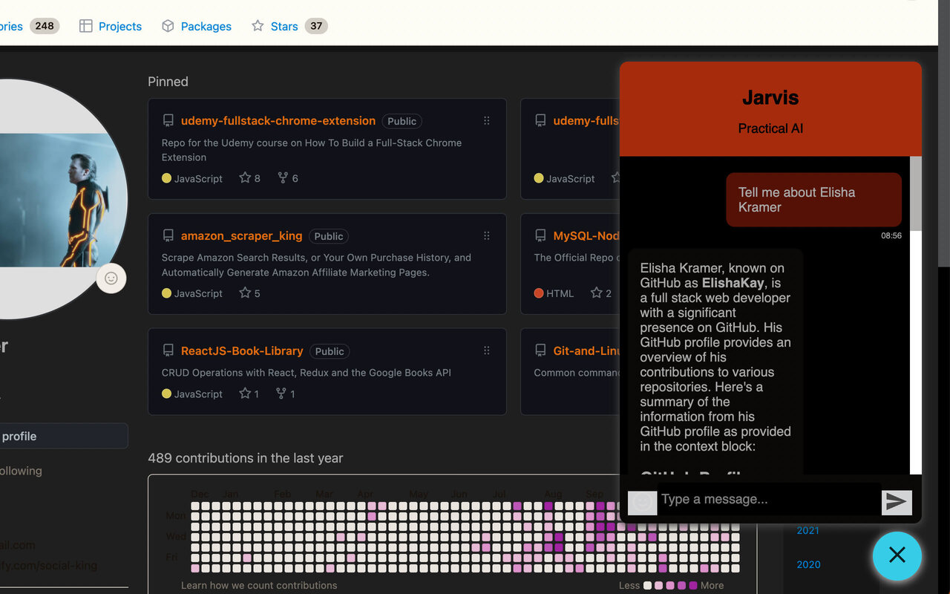This screenshot has width=950, height=594.
Task: Open the Projects tab
Action: coord(110,26)
